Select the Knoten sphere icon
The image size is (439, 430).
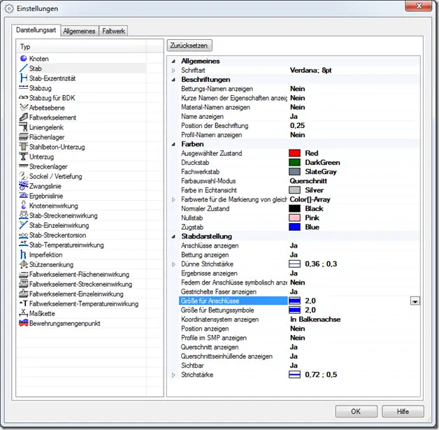(24, 58)
